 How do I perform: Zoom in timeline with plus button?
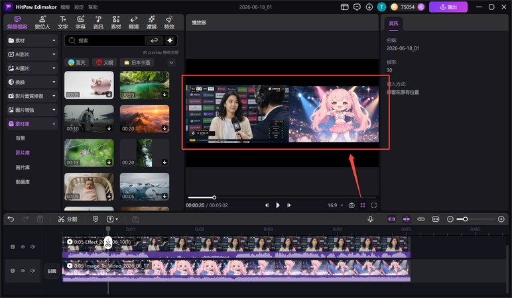tap(501, 219)
